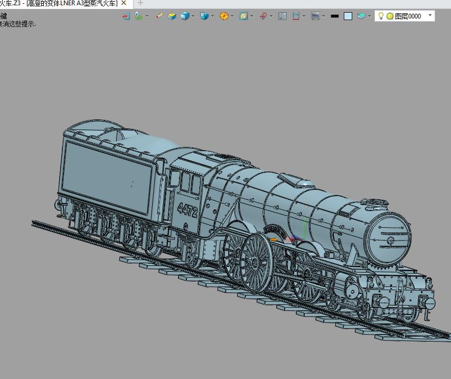Click the blue cube display mode icon
Image resolution: width=451 pixels, height=379 pixels.
tap(184, 16)
